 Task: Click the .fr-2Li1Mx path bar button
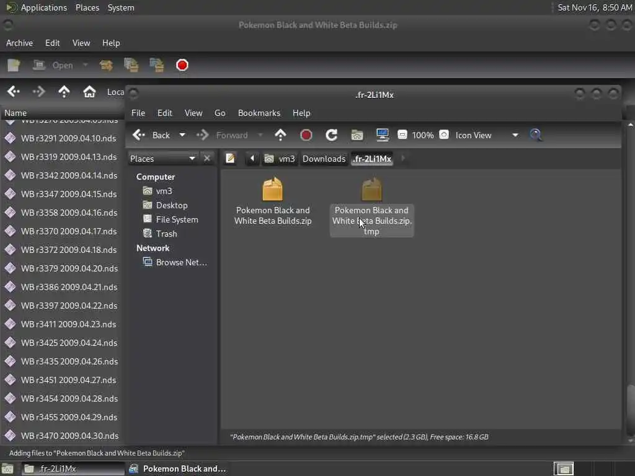tap(372, 159)
